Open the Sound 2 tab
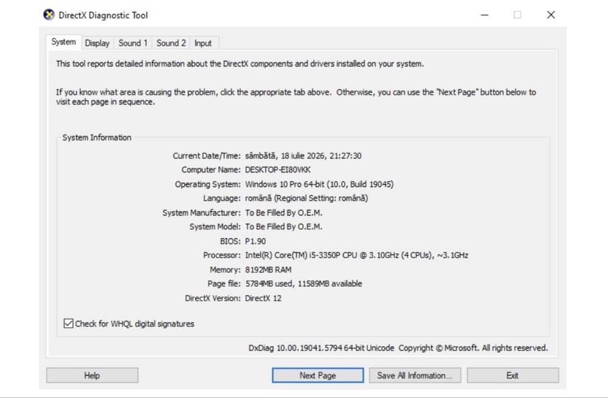 pos(171,43)
